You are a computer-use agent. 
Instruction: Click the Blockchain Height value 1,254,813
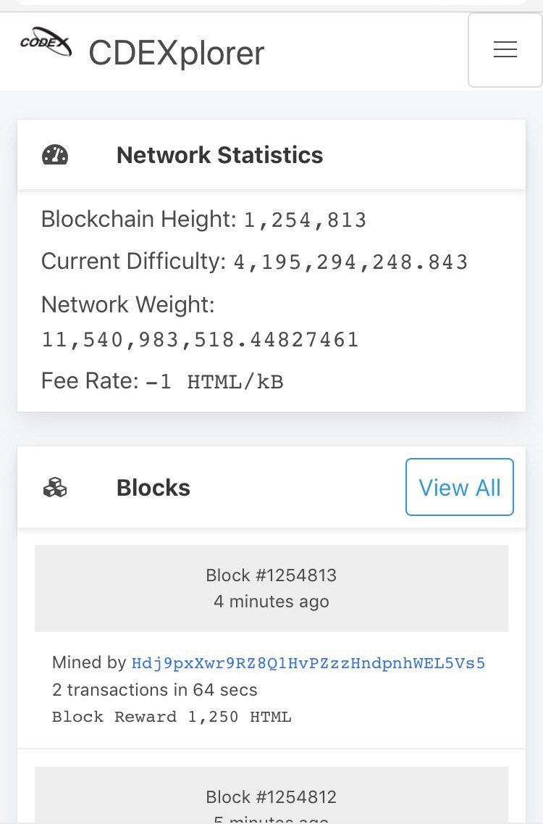305,220
